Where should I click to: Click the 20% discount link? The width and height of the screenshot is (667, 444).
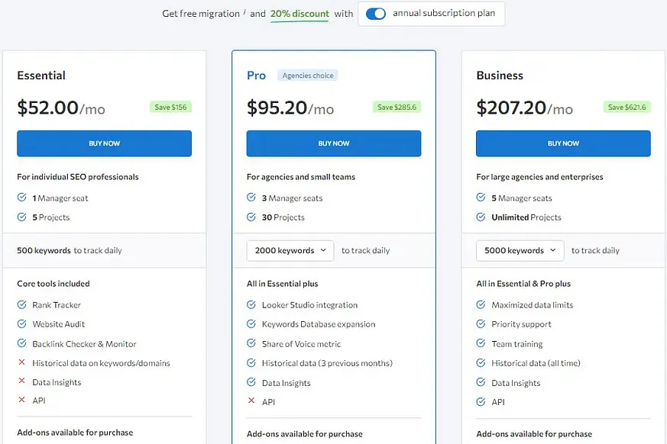(300, 14)
